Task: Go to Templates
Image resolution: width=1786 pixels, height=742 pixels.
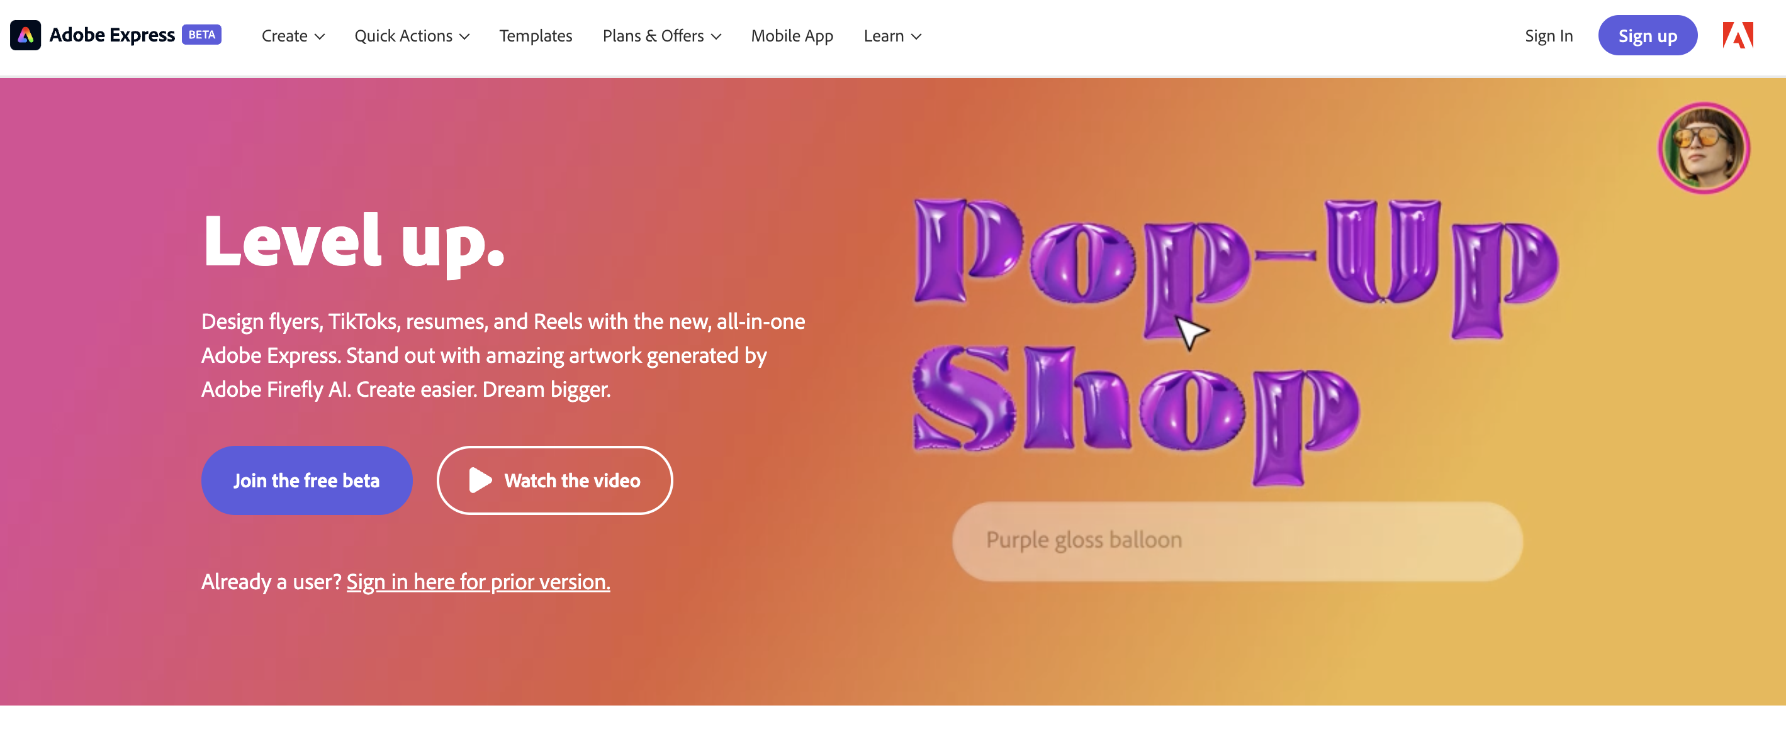Action: point(536,36)
